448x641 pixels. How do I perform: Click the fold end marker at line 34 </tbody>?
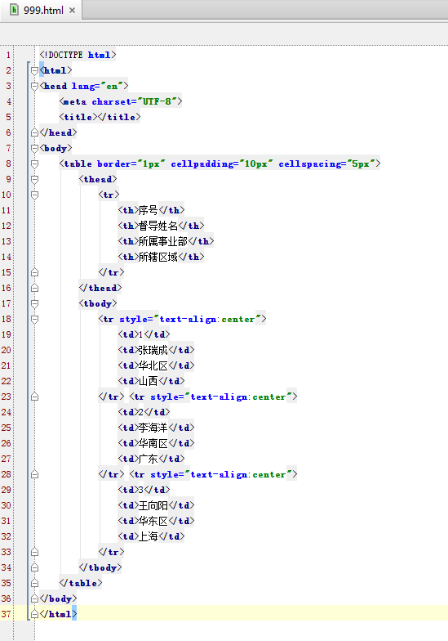(x=34, y=567)
